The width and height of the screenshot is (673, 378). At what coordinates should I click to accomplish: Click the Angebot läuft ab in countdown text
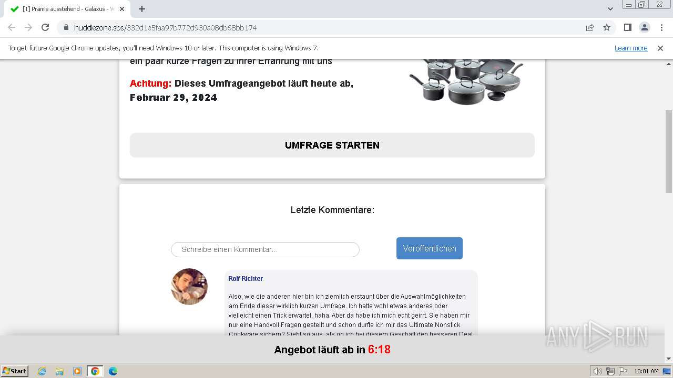320,350
